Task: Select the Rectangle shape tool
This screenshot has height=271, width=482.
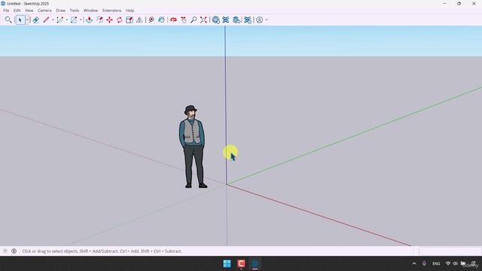Action: click(74, 20)
